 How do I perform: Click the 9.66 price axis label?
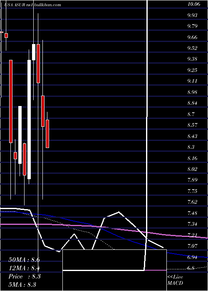tap(192, 37)
